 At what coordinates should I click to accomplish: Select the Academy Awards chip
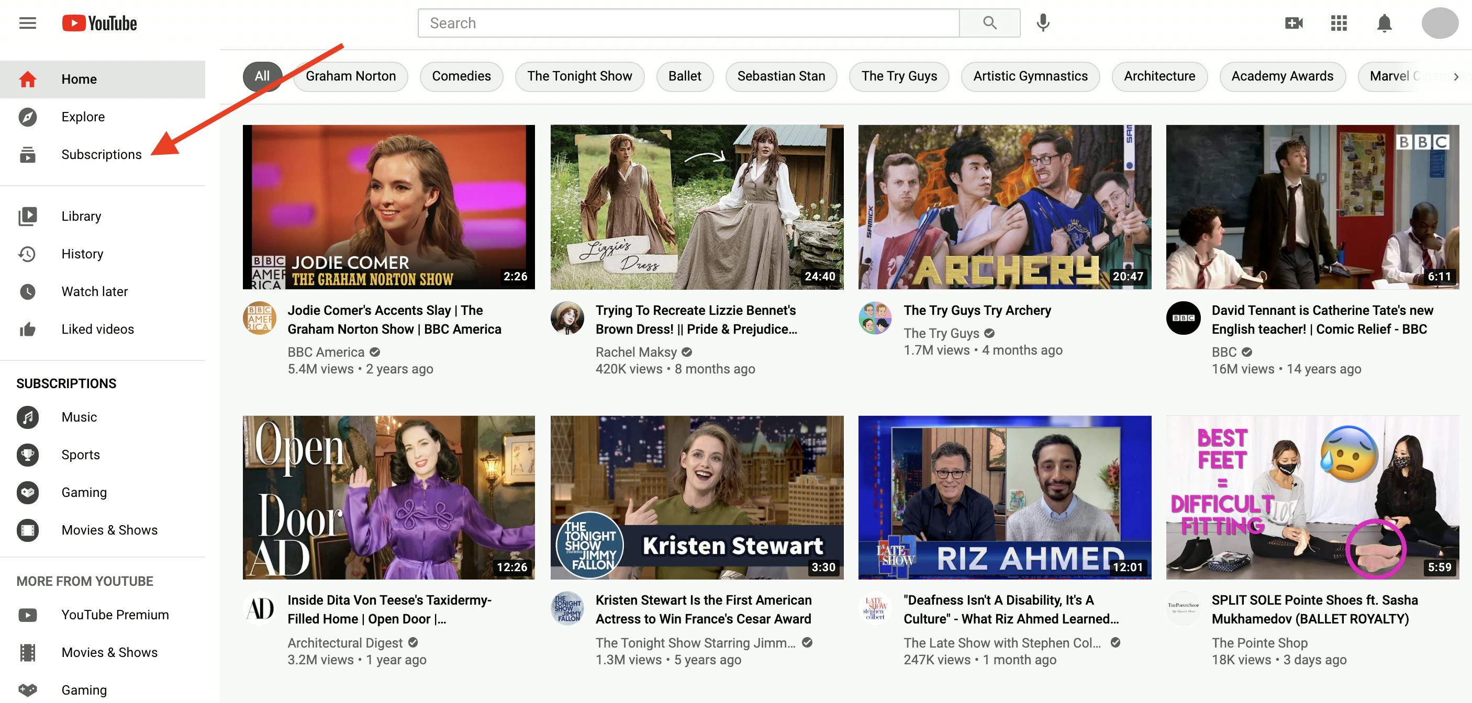(1283, 76)
